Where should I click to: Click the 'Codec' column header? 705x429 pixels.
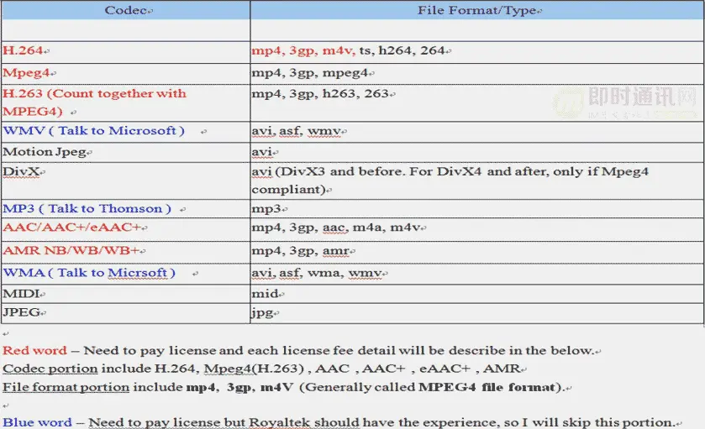pyautogui.click(x=126, y=10)
